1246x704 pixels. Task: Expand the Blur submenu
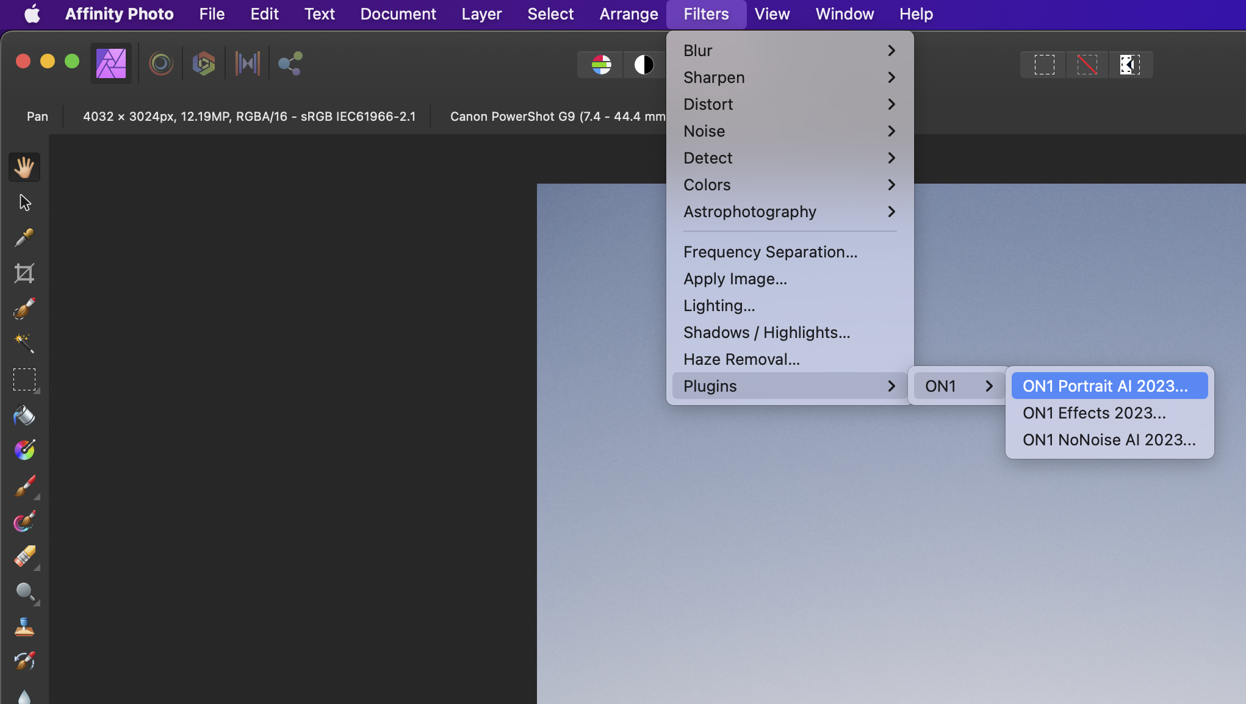pos(790,51)
